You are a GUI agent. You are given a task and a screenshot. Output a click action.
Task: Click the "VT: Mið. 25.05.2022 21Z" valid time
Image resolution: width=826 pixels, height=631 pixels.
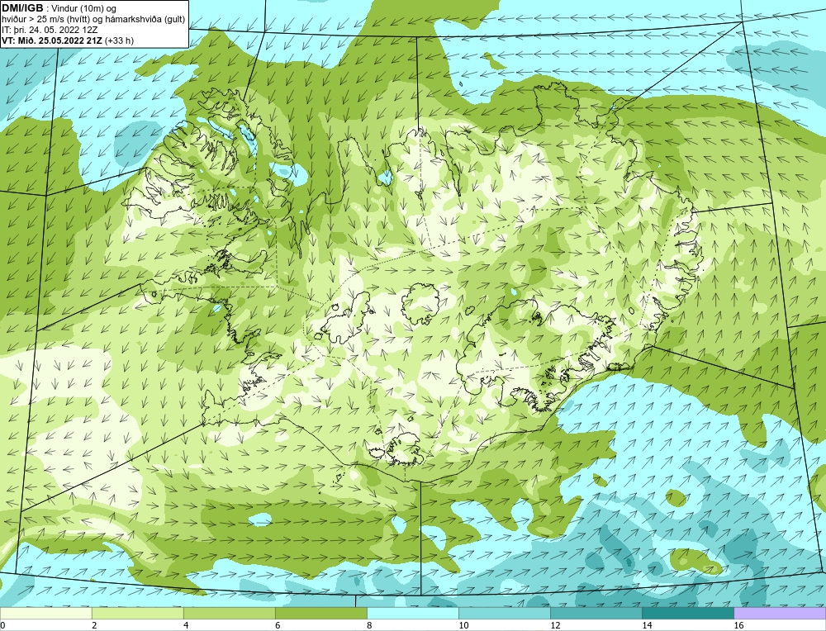pyautogui.click(x=53, y=40)
